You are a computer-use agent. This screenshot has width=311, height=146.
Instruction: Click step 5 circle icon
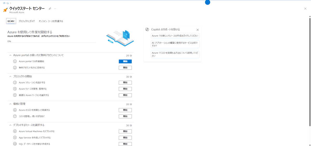tap(15, 95)
